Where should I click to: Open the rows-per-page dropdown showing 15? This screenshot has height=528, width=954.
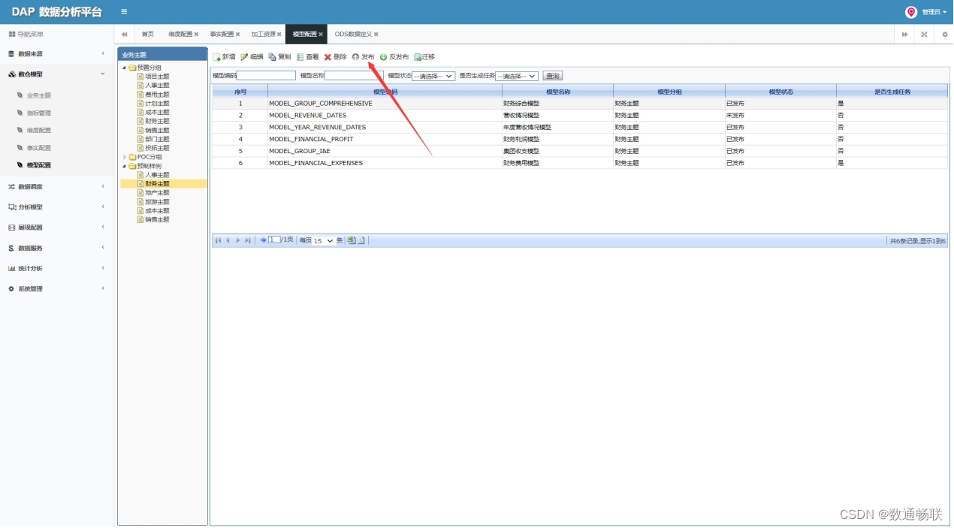[x=324, y=241]
